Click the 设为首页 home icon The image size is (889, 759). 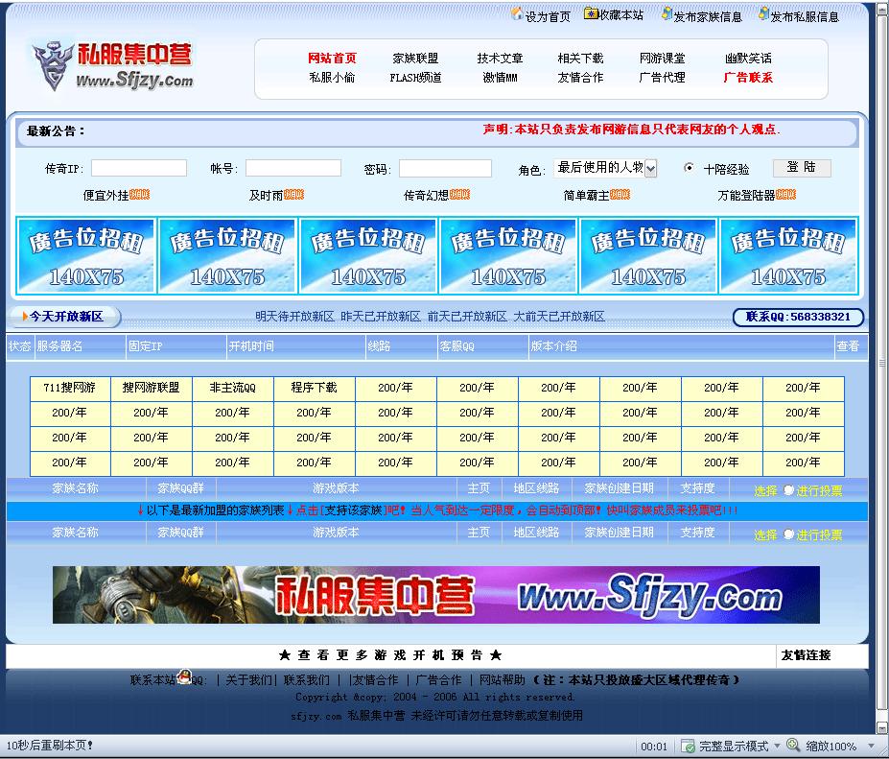click(519, 14)
